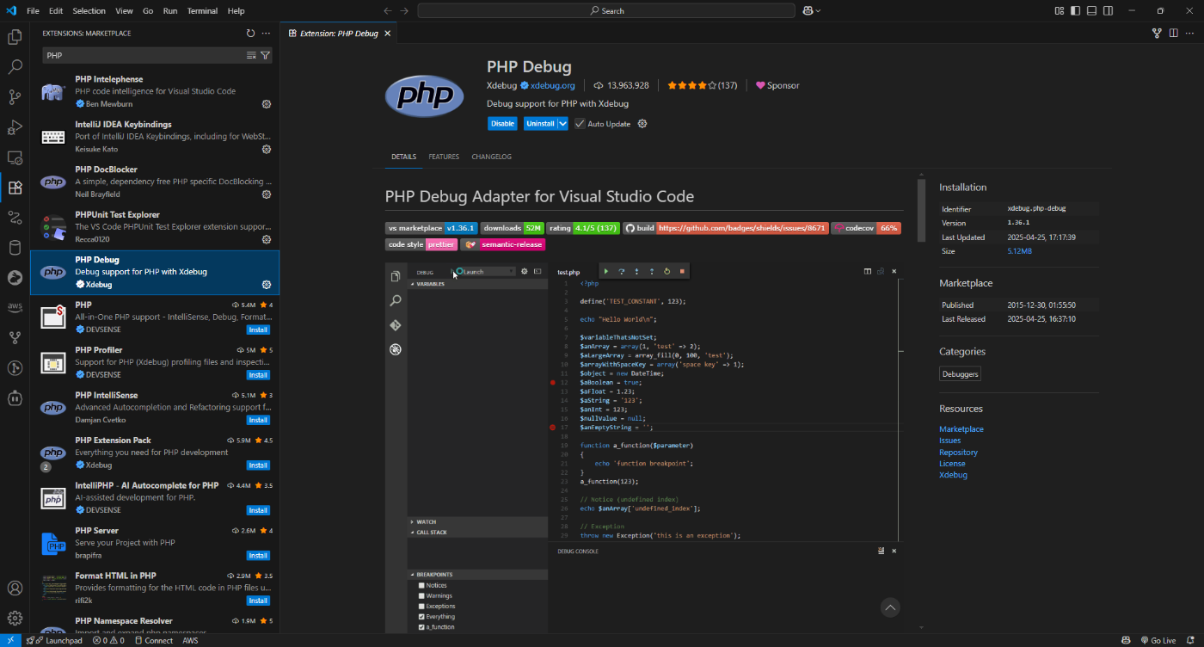Switch to the CHANGELOG tab

(x=491, y=157)
